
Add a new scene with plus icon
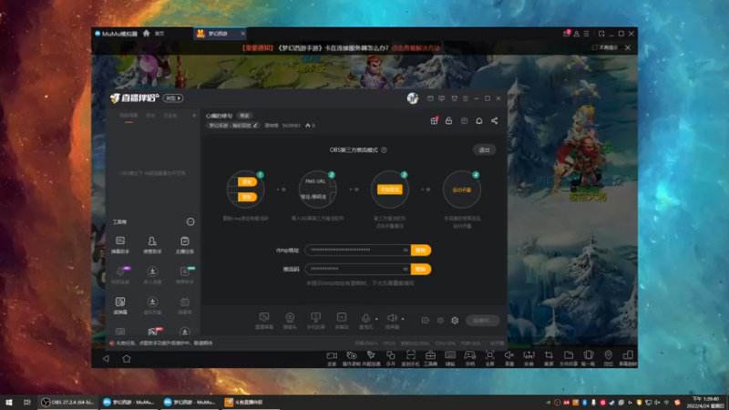(x=194, y=116)
